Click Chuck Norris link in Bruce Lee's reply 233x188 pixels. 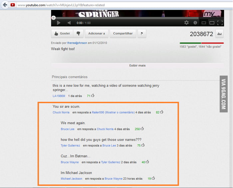[x=105, y=129]
